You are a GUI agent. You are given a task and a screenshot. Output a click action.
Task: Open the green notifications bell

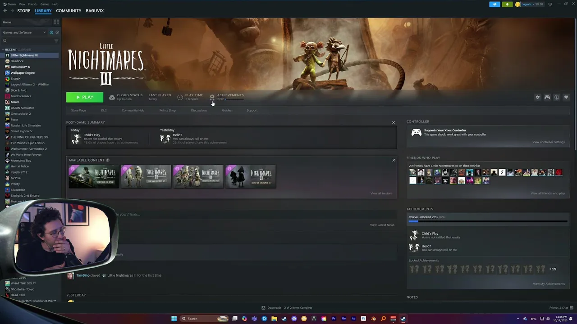coord(507,4)
